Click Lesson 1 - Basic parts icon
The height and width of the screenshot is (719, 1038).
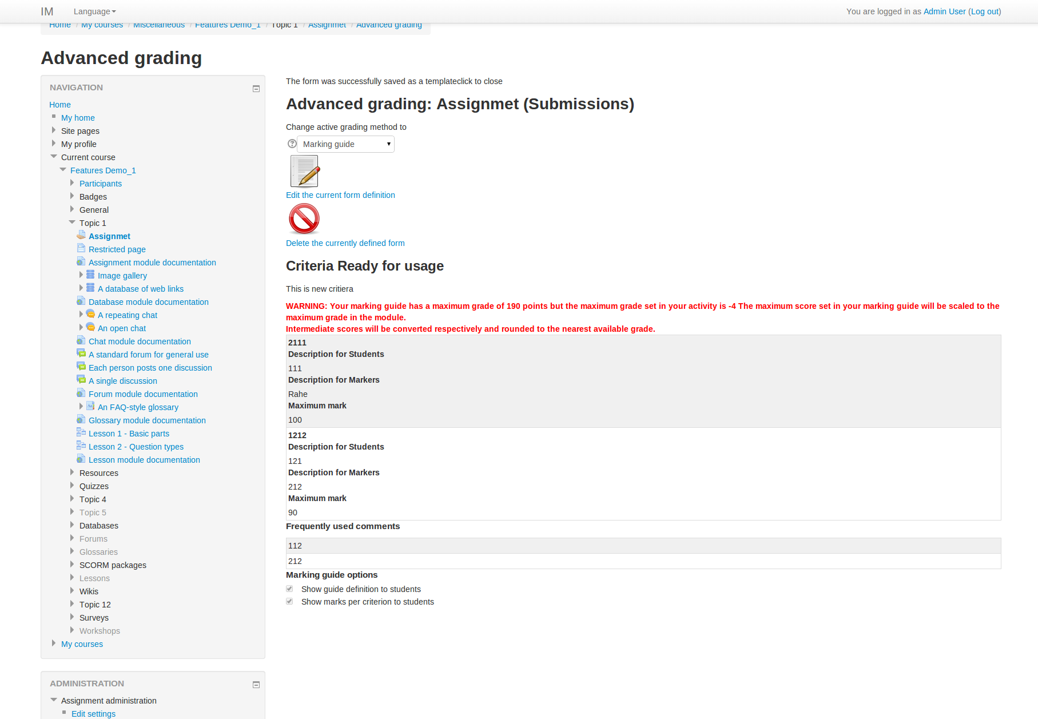pyautogui.click(x=81, y=432)
